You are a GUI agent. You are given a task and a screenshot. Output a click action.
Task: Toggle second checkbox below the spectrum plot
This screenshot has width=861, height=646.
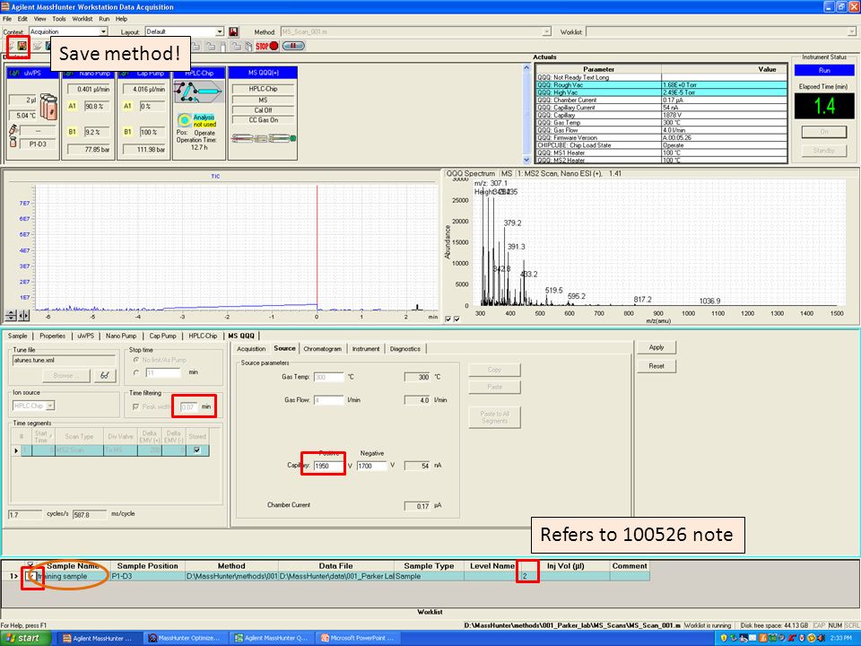[x=457, y=319]
